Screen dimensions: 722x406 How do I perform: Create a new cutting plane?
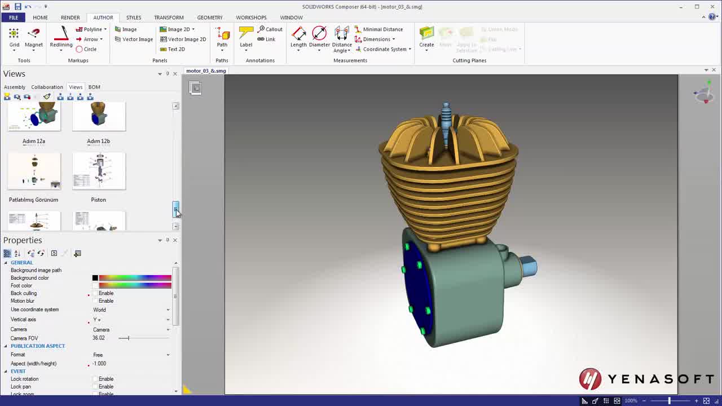pos(426,35)
